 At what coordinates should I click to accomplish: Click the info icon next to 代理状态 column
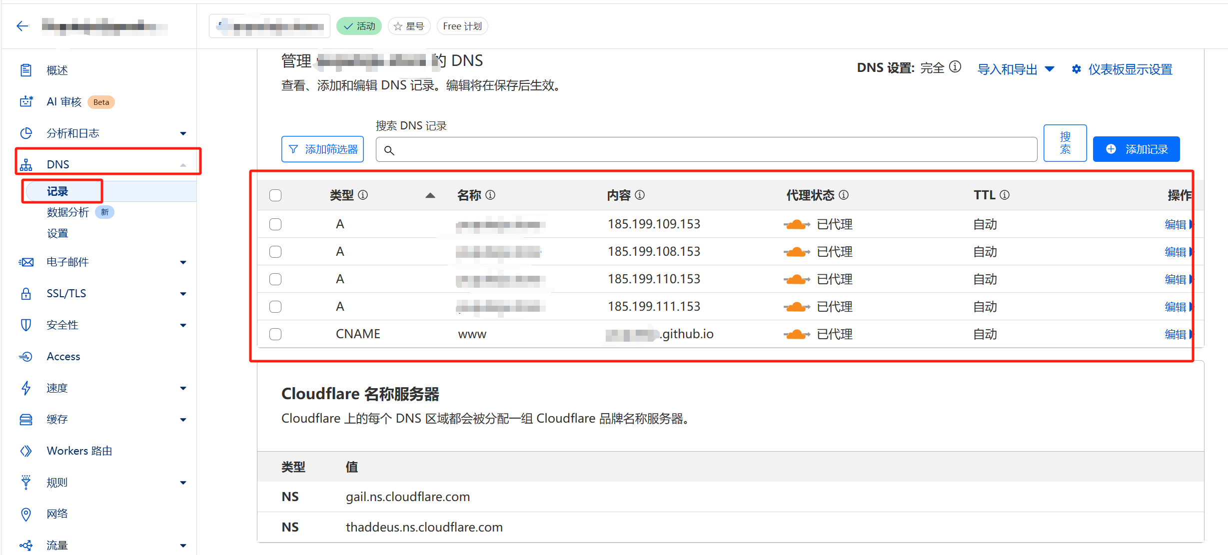[844, 195]
